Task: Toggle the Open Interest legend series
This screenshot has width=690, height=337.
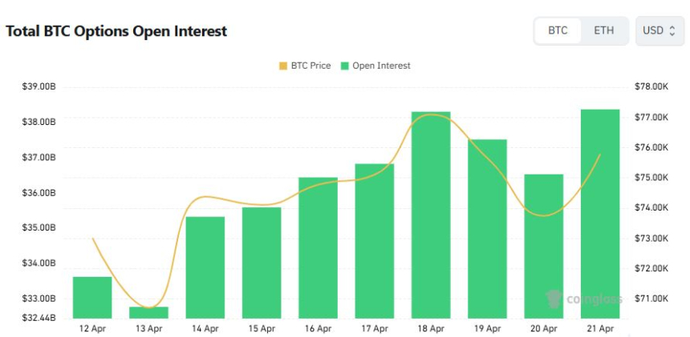Action: pos(381,66)
